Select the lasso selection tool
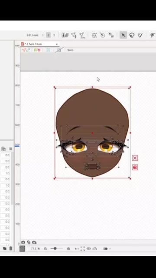 [x=132, y=35]
